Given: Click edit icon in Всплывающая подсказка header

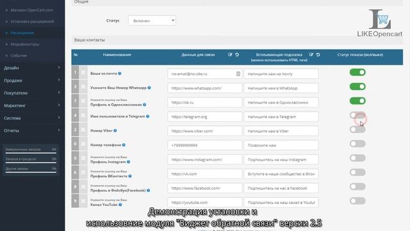Looking at the screenshot, I should pyautogui.click(x=311, y=55).
